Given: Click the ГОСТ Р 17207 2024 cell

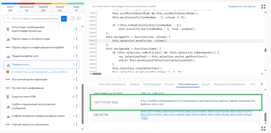Looking at the screenshot, I should coord(115,102).
